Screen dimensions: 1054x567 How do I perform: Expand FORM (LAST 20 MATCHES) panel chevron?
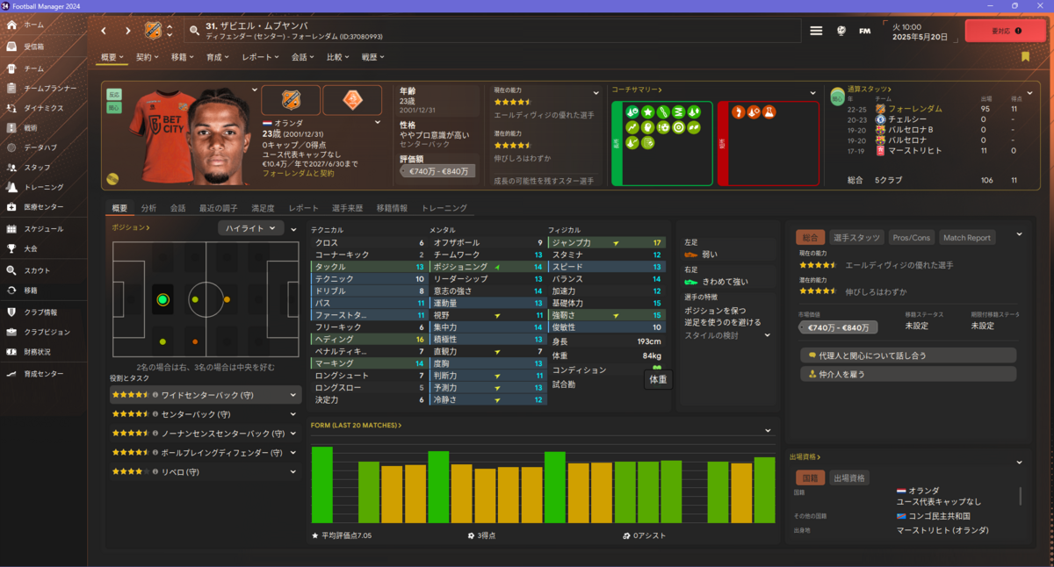click(x=768, y=430)
